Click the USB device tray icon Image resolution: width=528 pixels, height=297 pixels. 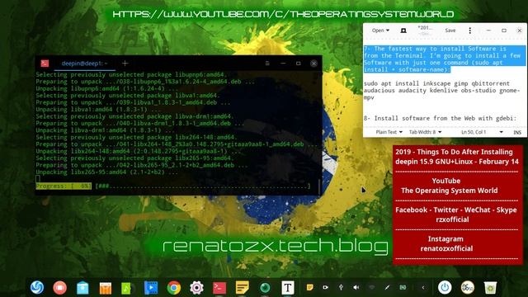click(x=341, y=287)
